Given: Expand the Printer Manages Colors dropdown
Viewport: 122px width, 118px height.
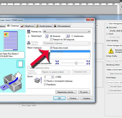Looking at the screenshot, I should pyautogui.click(x=114, y=46).
